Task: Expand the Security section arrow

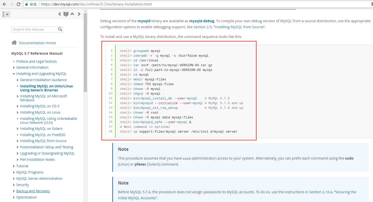Action: coord(14,185)
